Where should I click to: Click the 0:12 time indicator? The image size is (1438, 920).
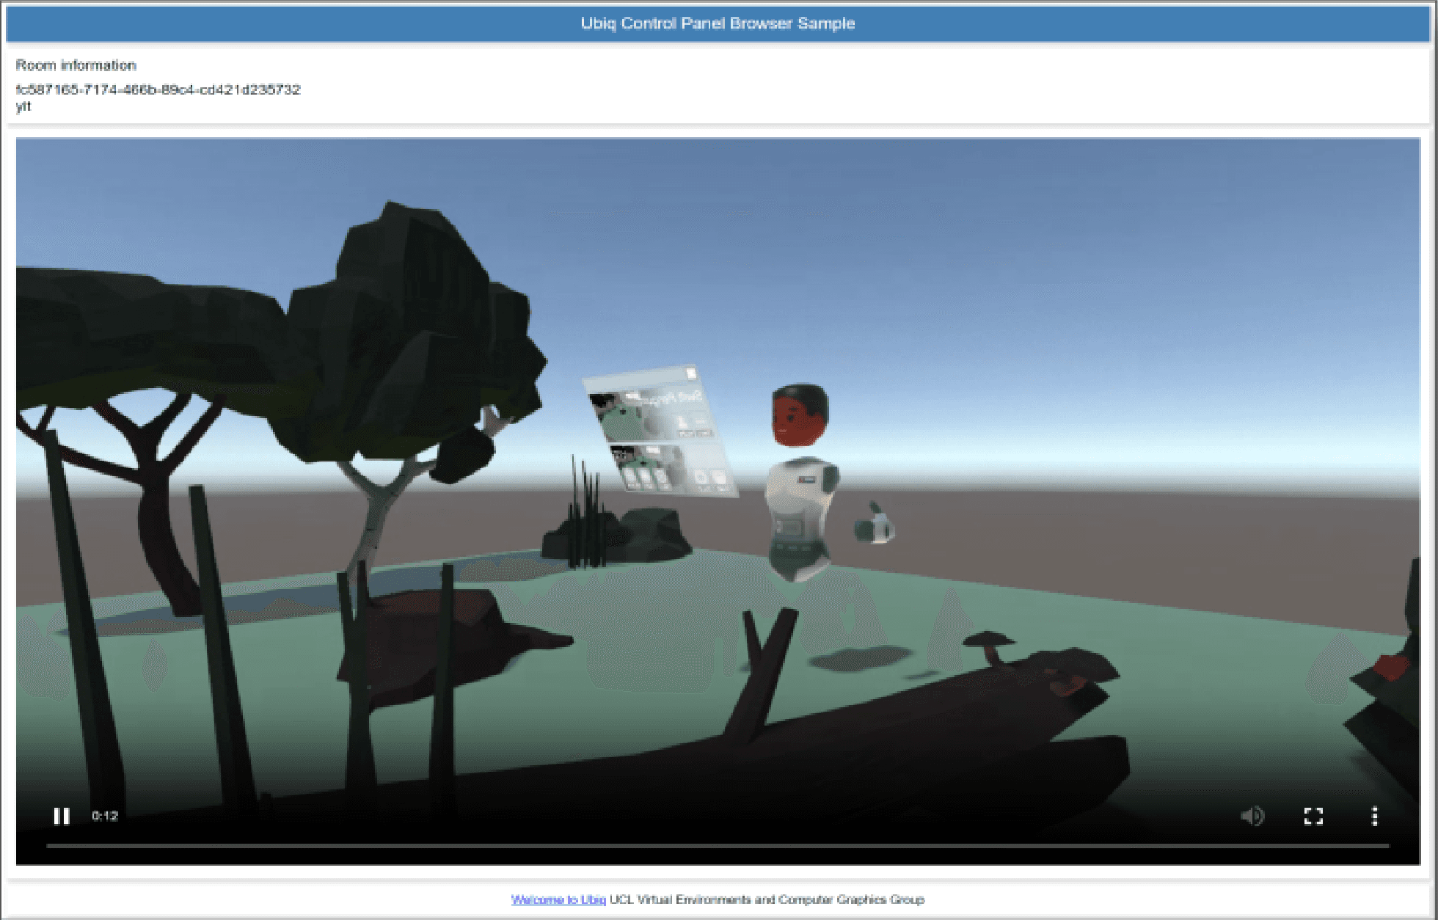(104, 815)
